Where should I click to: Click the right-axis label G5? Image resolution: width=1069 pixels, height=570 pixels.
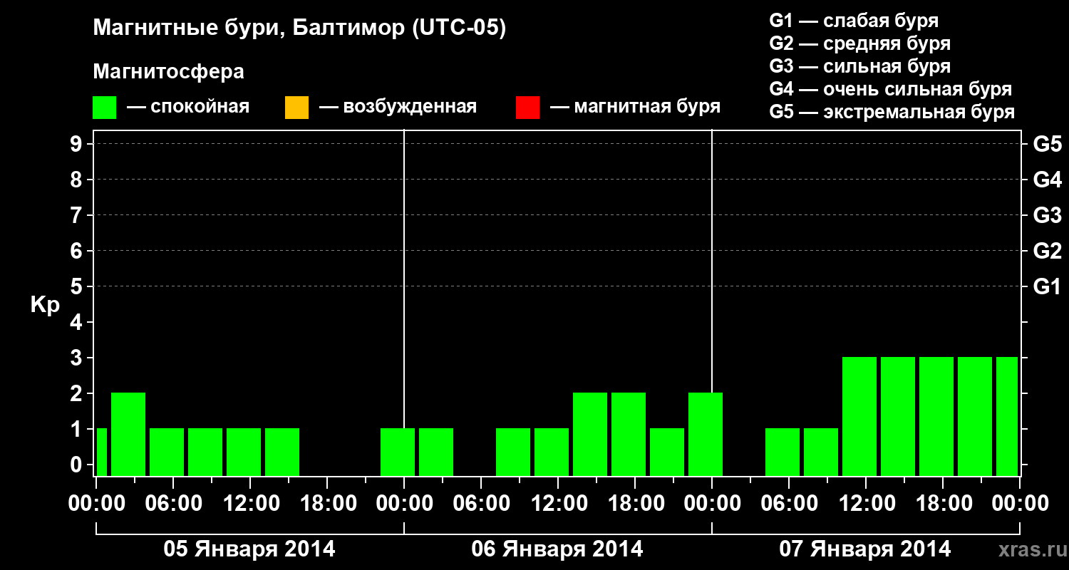[x=1047, y=144]
